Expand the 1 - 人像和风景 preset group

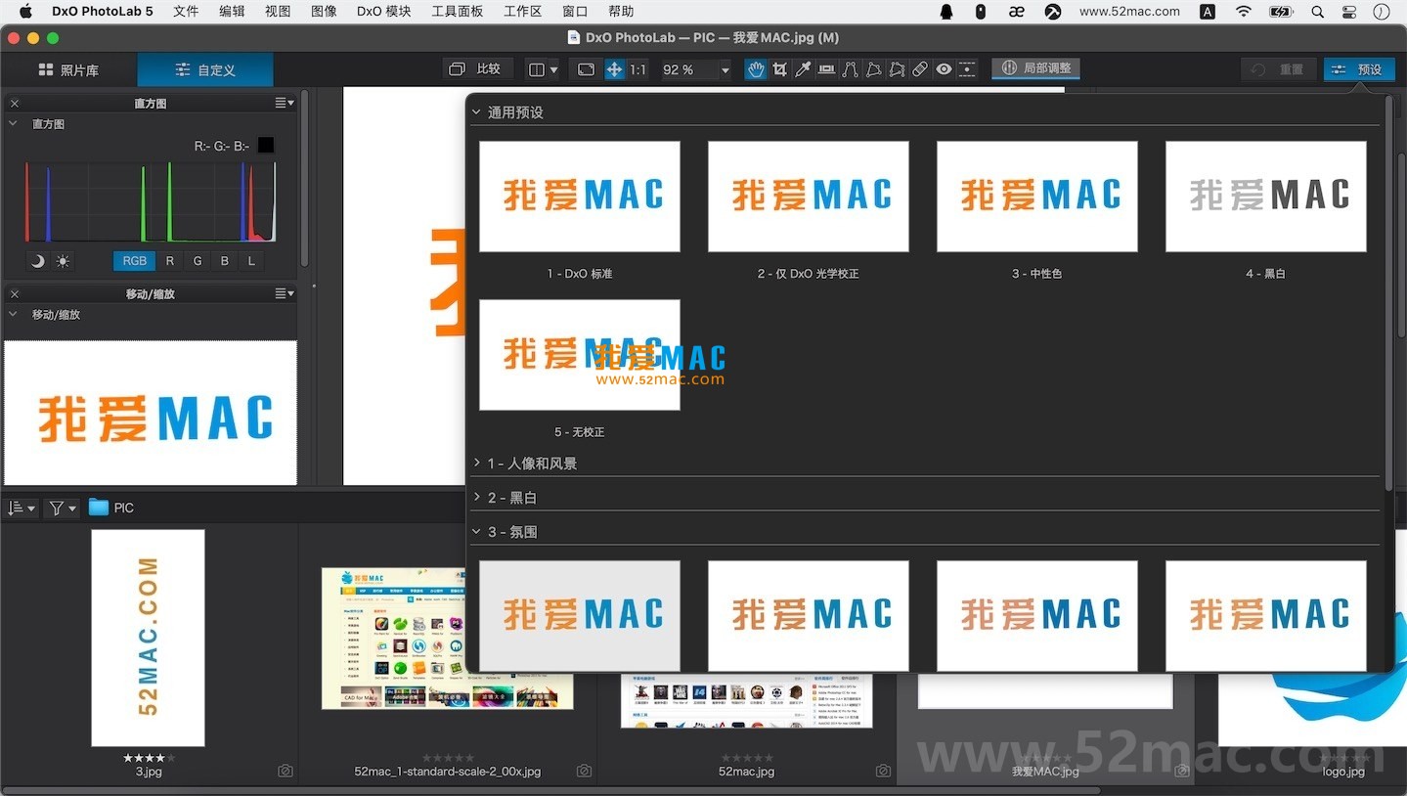(477, 463)
